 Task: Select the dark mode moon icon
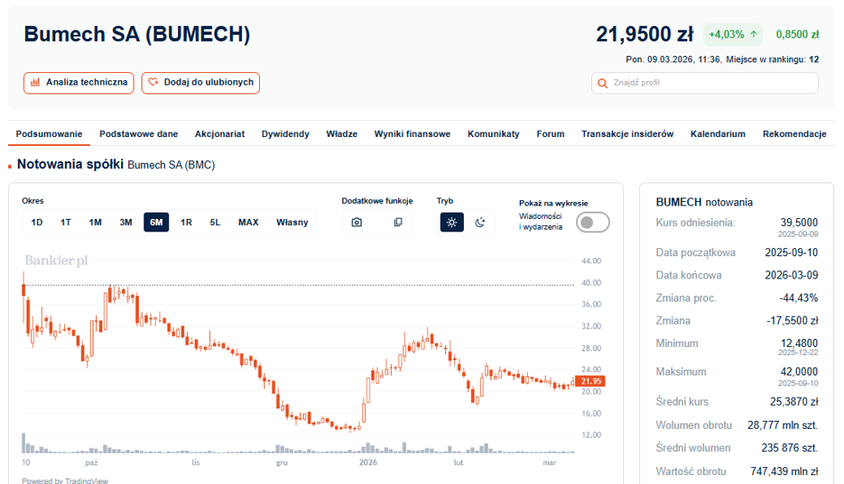coord(480,222)
